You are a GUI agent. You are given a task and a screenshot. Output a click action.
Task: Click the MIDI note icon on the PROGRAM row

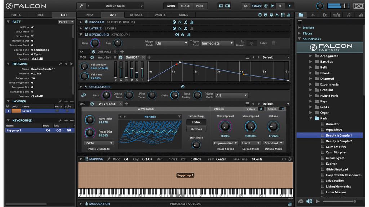pos(186,22)
